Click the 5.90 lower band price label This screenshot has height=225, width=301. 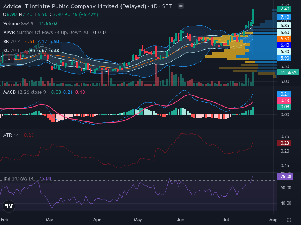[x=284, y=58]
